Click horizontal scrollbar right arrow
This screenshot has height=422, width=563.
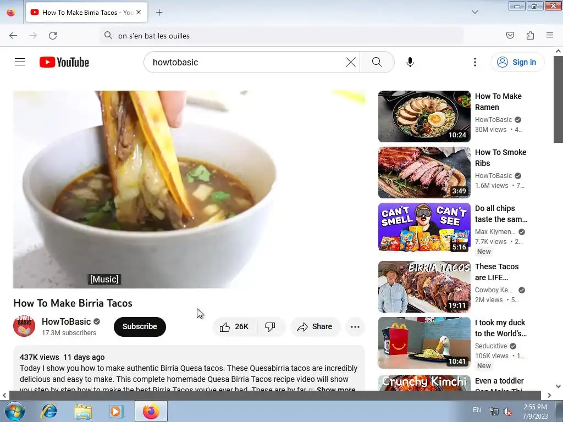pos(549,396)
